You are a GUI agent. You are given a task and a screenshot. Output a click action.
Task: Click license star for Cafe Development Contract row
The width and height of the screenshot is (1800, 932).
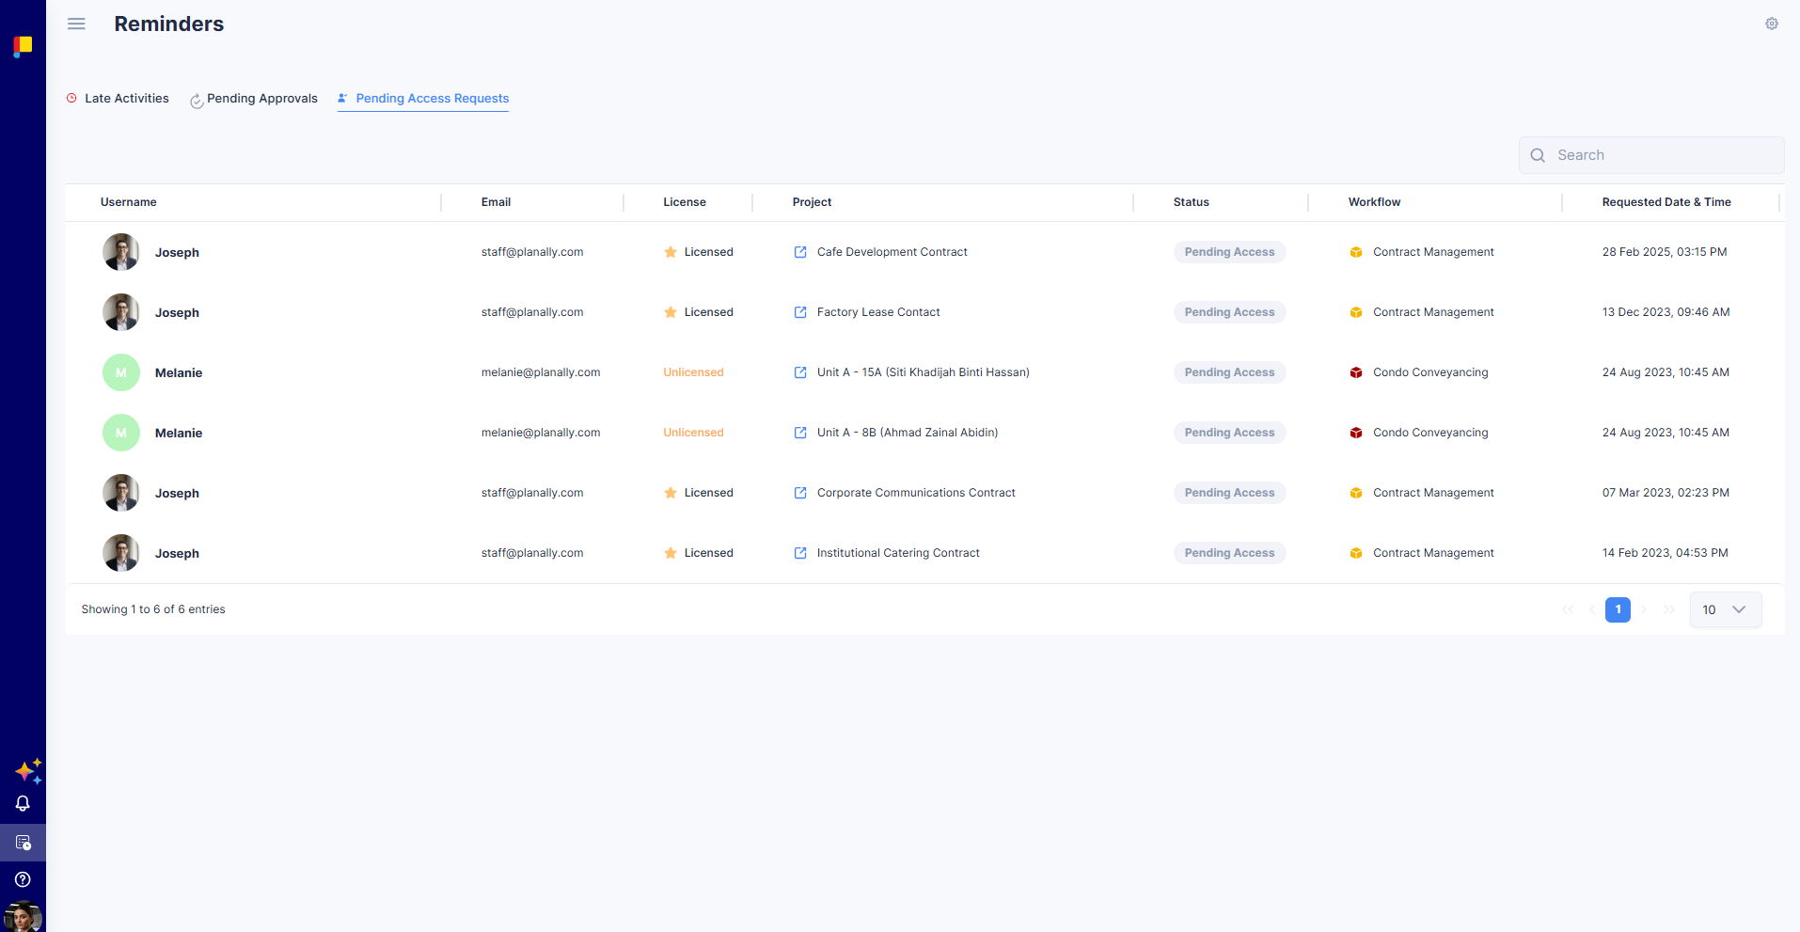671,252
